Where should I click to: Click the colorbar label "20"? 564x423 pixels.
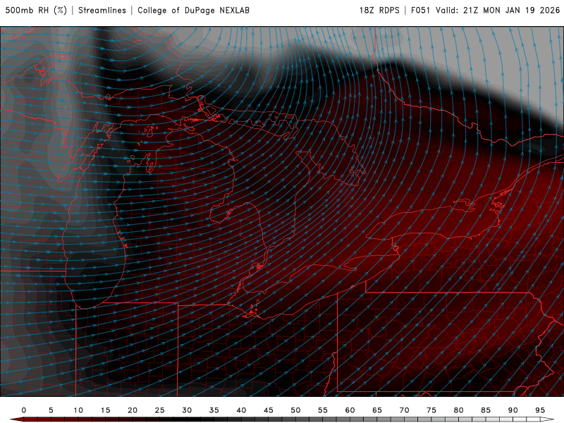133,410
